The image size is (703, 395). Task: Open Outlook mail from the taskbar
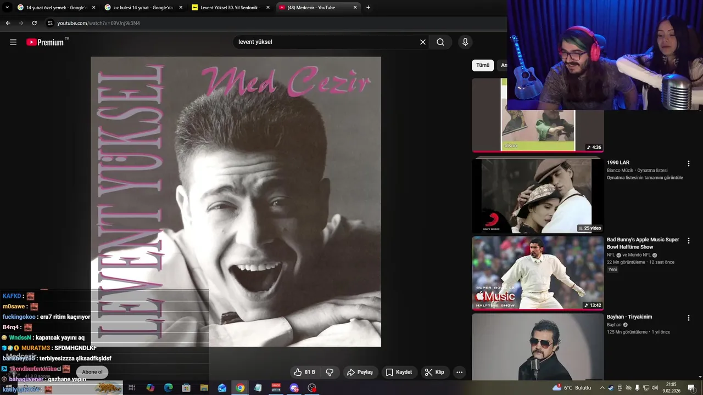tap(222, 388)
